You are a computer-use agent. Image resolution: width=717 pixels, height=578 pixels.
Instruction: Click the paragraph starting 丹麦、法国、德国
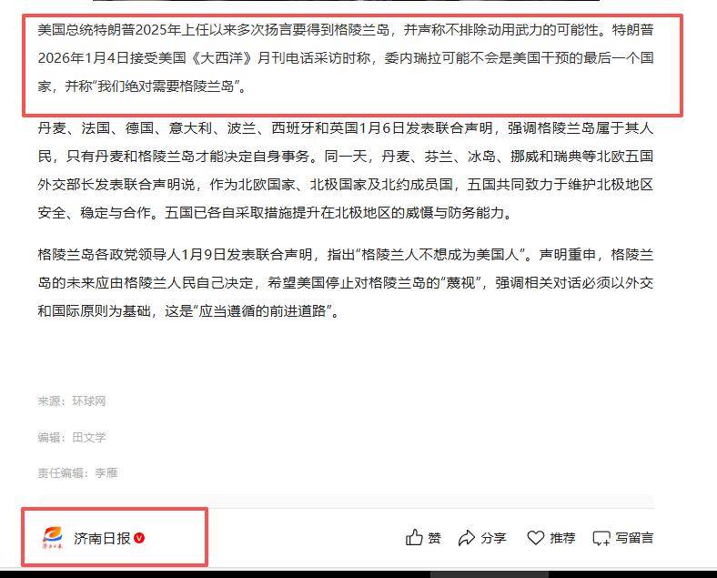click(346, 170)
